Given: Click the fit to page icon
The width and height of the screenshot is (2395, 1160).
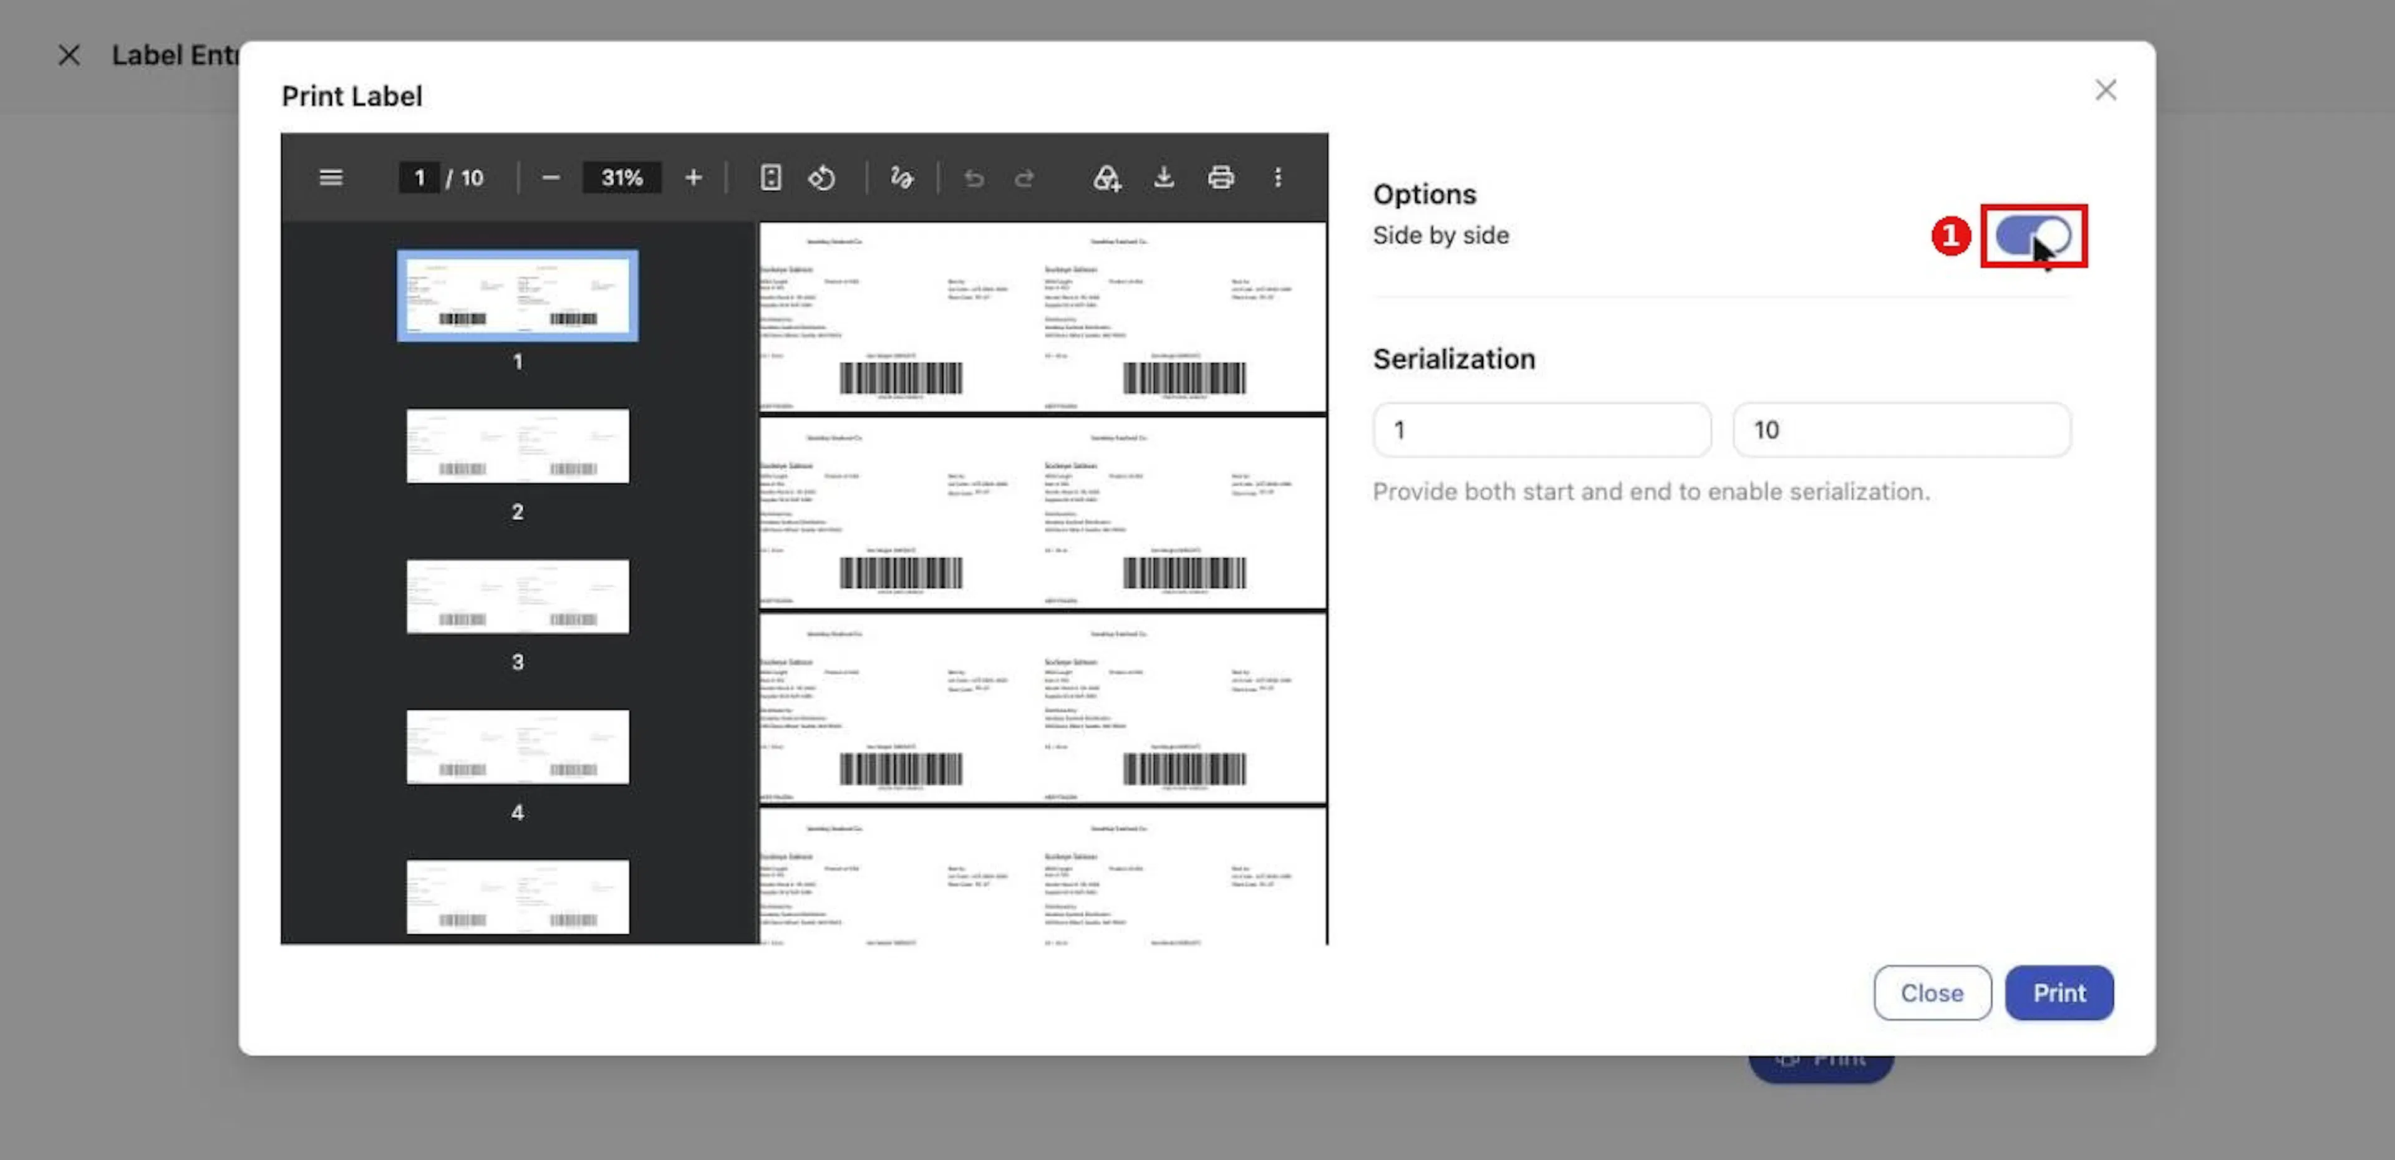Looking at the screenshot, I should (x=770, y=178).
